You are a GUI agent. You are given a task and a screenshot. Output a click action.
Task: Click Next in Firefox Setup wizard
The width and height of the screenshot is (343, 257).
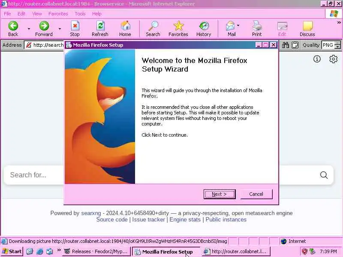(x=220, y=194)
